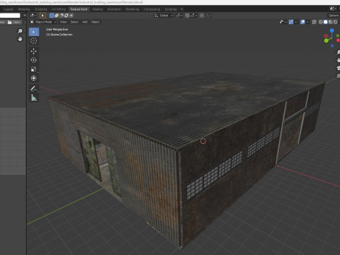Open the View menu in viewport header
Viewport: 340px width, 255px height.
pyautogui.click(x=63, y=22)
